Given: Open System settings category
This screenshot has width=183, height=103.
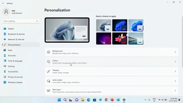Looking at the screenshot, I should tap(21, 29).
